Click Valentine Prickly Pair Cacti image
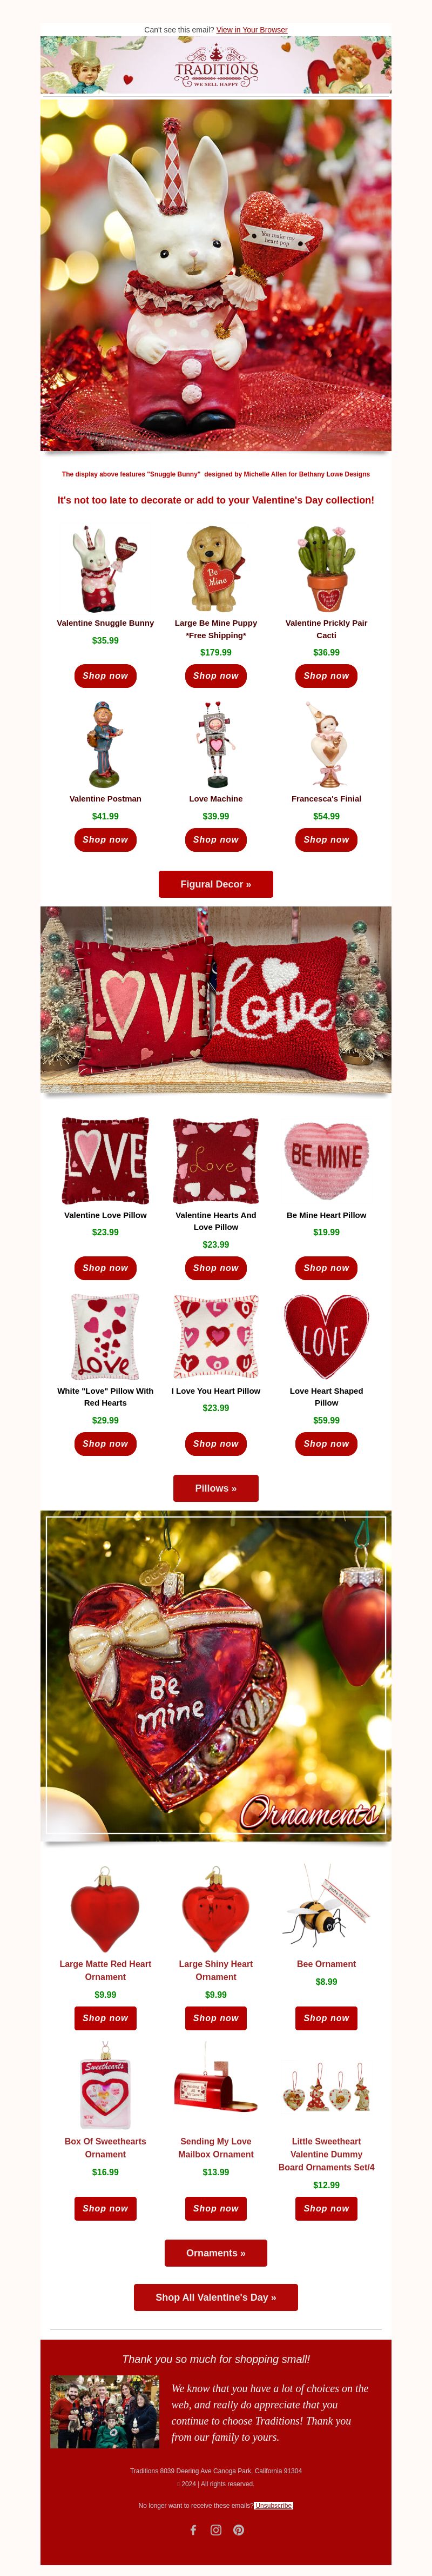 (x=326, y=569)
